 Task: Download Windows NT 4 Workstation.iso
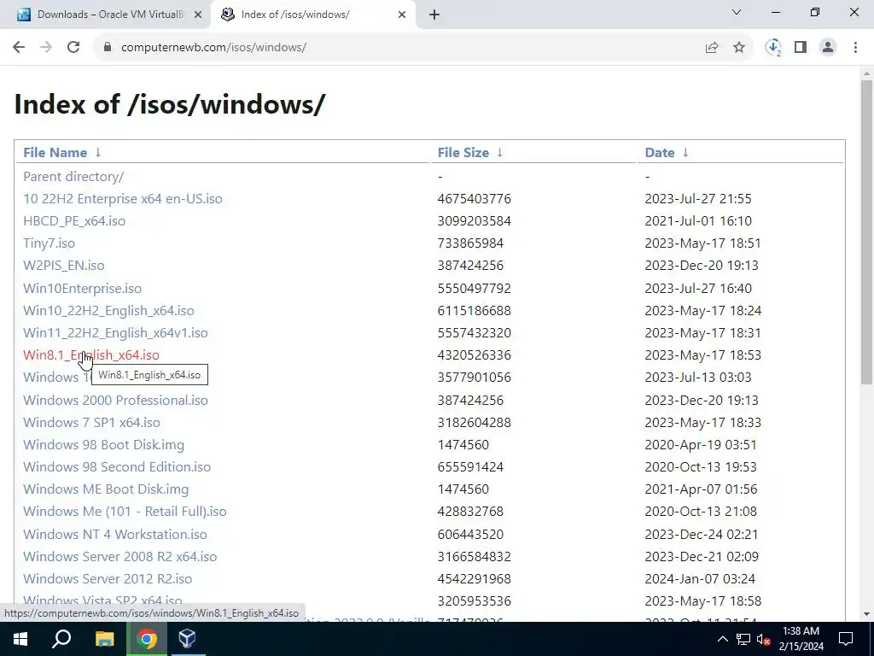[x=115, y=535]
